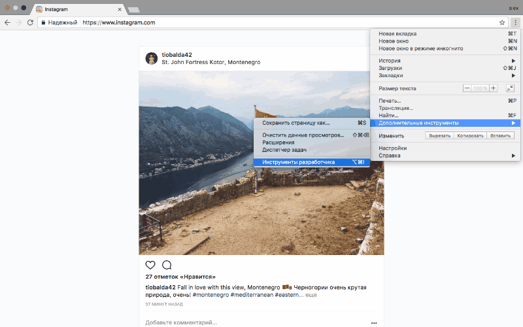The image size is (523, 327).
Task: Click the Копировать button
Action: (x=470, y=136)
